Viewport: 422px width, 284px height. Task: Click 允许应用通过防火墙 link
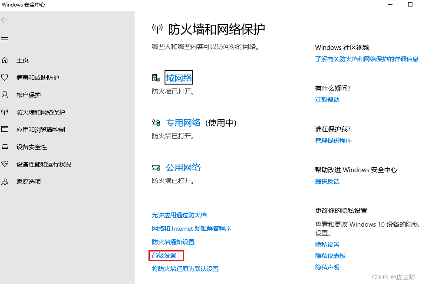179,215
